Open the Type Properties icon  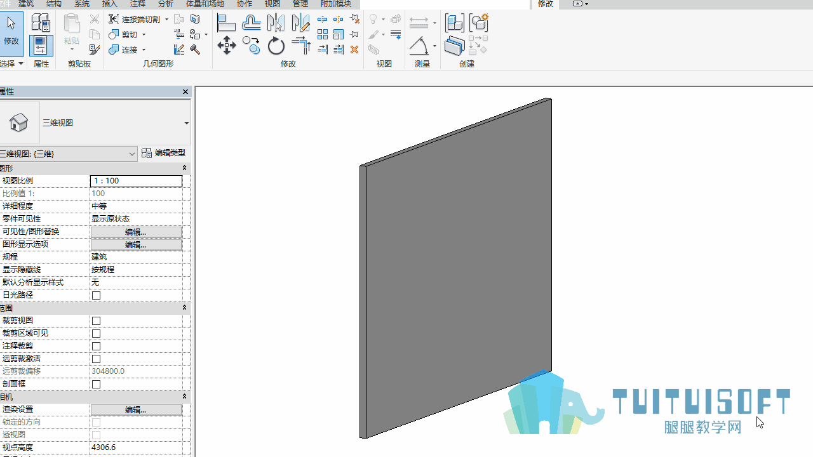click(41, 23)
